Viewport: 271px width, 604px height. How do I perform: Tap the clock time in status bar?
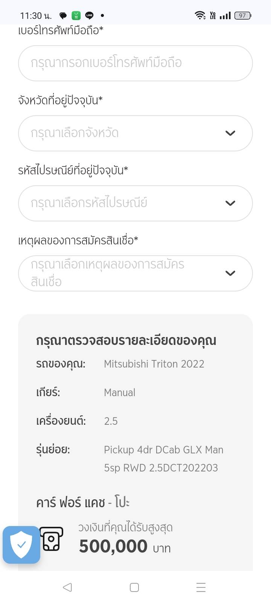(36, 15)
